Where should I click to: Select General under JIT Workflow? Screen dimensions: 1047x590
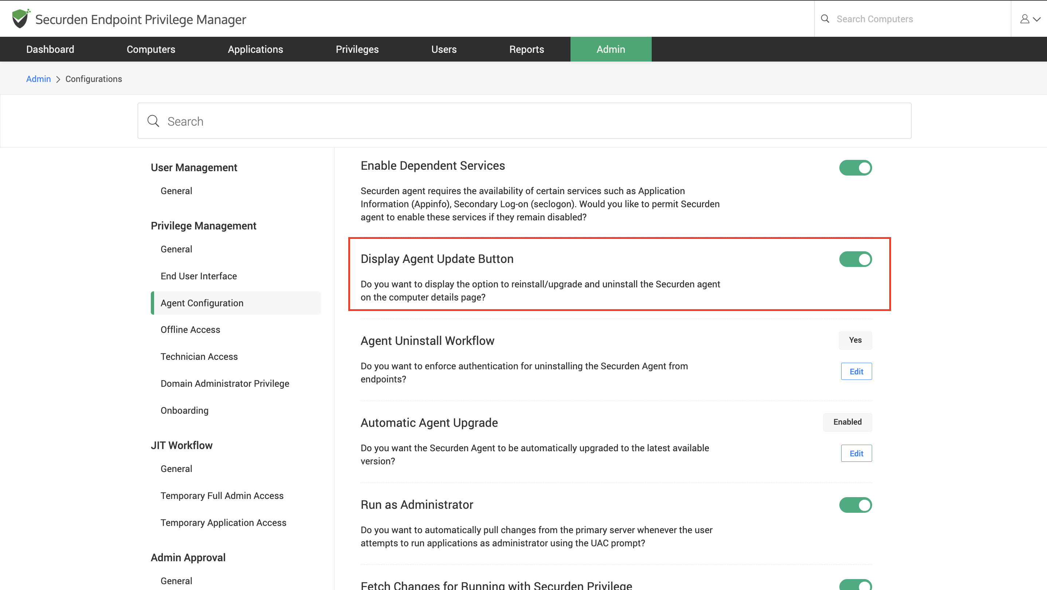[176, 469]
